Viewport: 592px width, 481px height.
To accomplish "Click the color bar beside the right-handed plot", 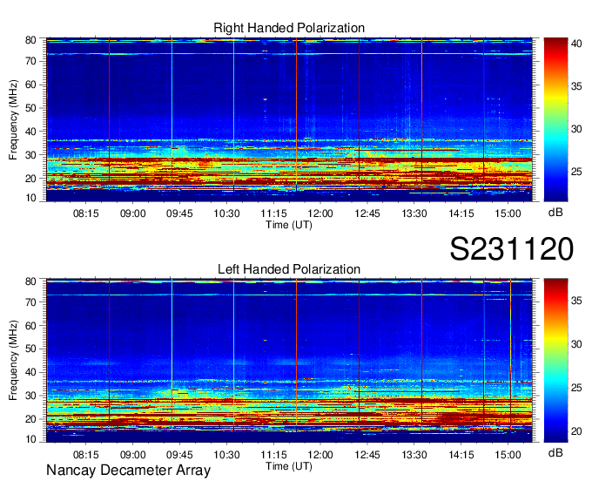I will [x=555, y=119].
